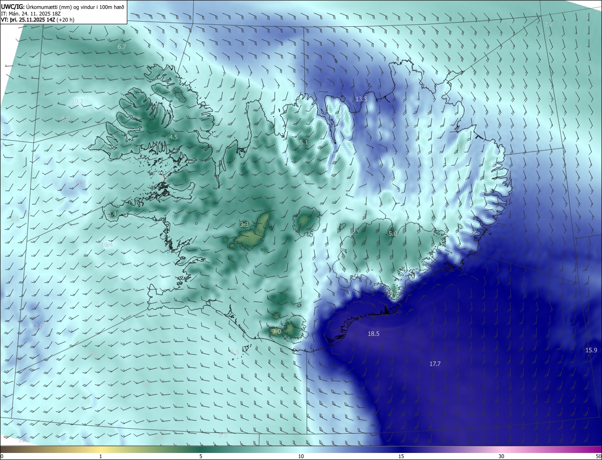602x460 pixels.
Task: Click the 3.3 value on the central glacier
Action: [x=244, y=225]
